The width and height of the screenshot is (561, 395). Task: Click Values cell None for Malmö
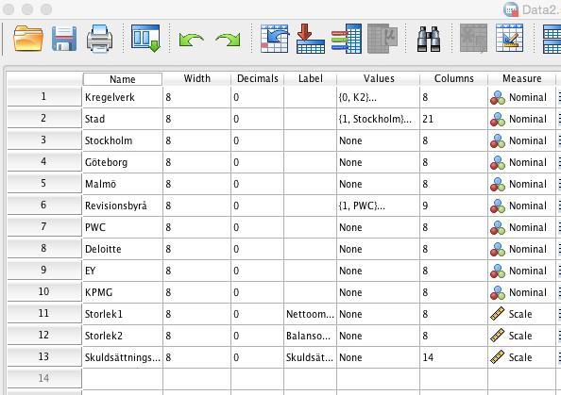click(x=378, y=184)
